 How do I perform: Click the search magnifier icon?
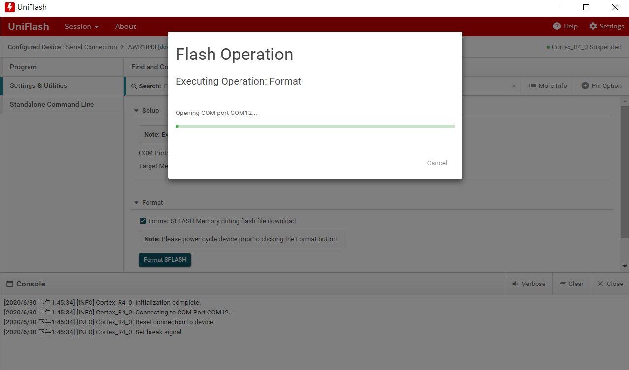pyautogui.click(x=134, y=86)
